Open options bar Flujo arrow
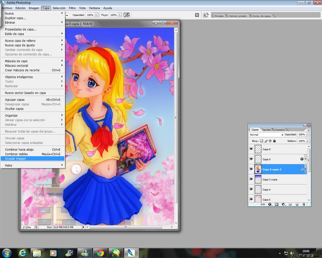The height and width of the screenshot is (258, 322). pos(120,15)
